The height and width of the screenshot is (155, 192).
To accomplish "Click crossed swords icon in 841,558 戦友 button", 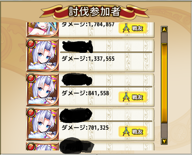I will coord(126,97).
